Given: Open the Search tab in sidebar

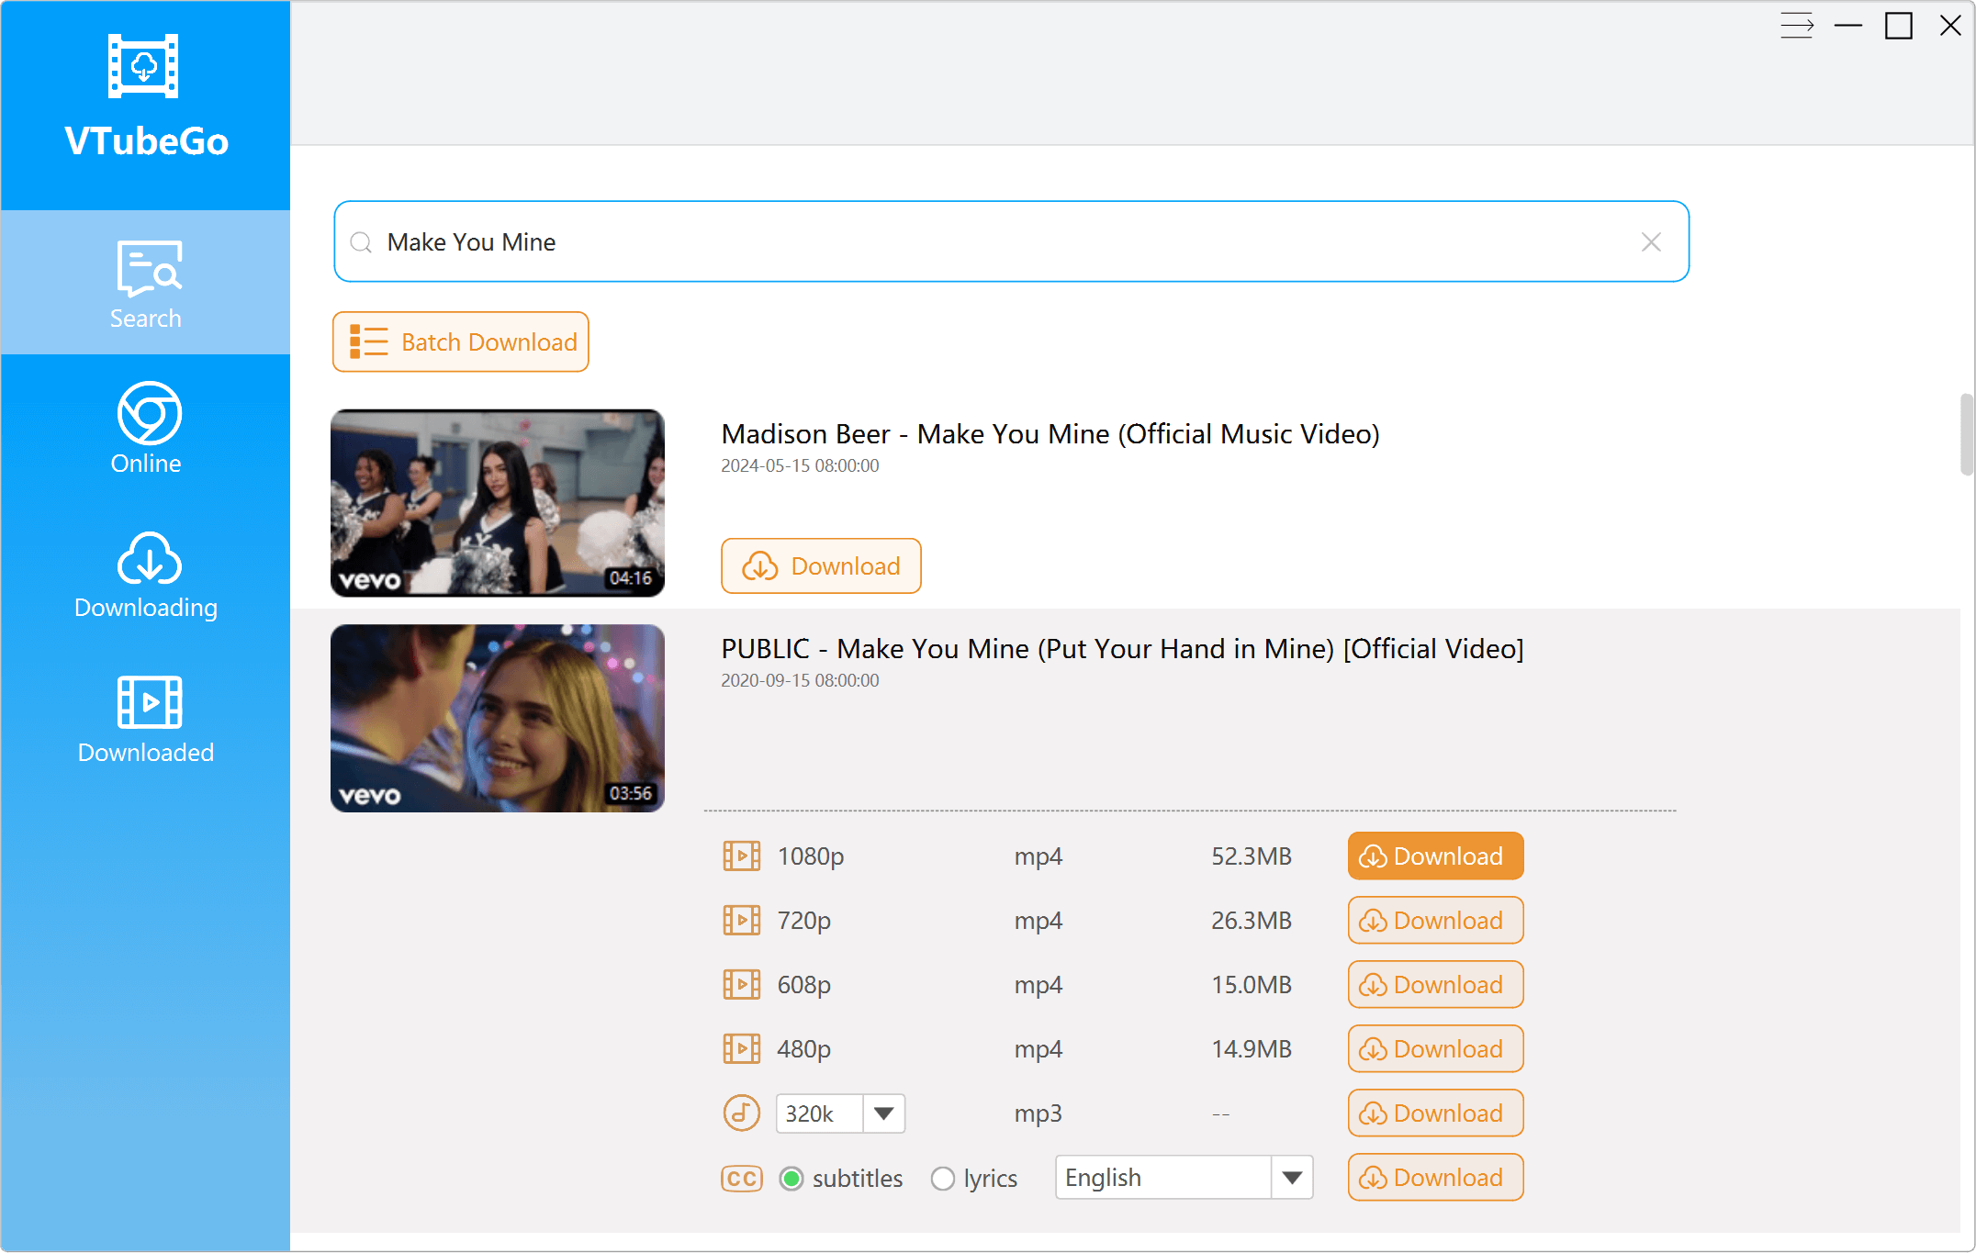Looking at the screenshot, I should [145, 283].
